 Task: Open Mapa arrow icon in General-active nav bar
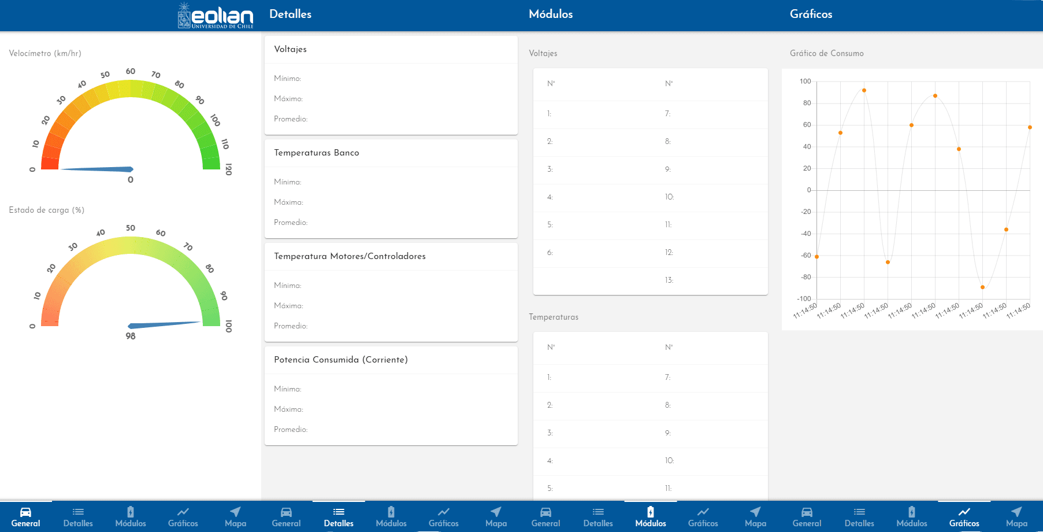(235, 512)
